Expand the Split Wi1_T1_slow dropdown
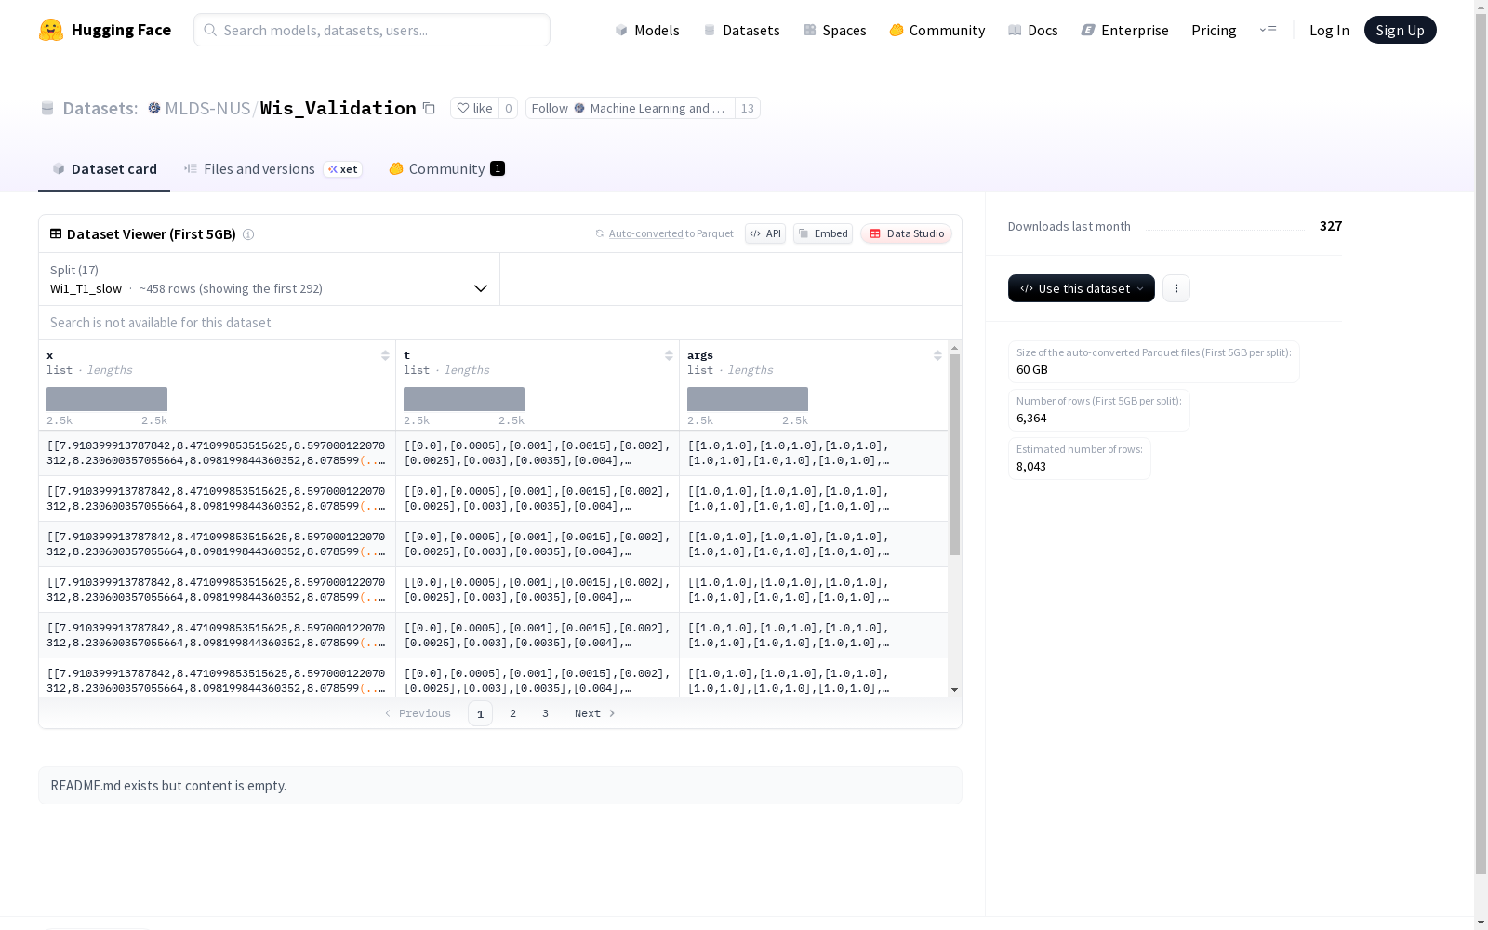1488x930 pixels. [x=269, y=279]
